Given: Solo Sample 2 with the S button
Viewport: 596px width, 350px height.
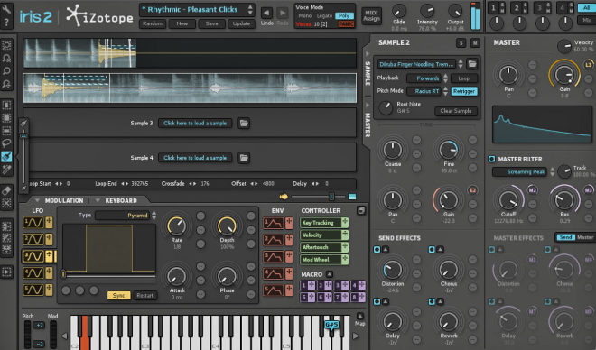Looking at the screenshot, I should click(461, 43).
